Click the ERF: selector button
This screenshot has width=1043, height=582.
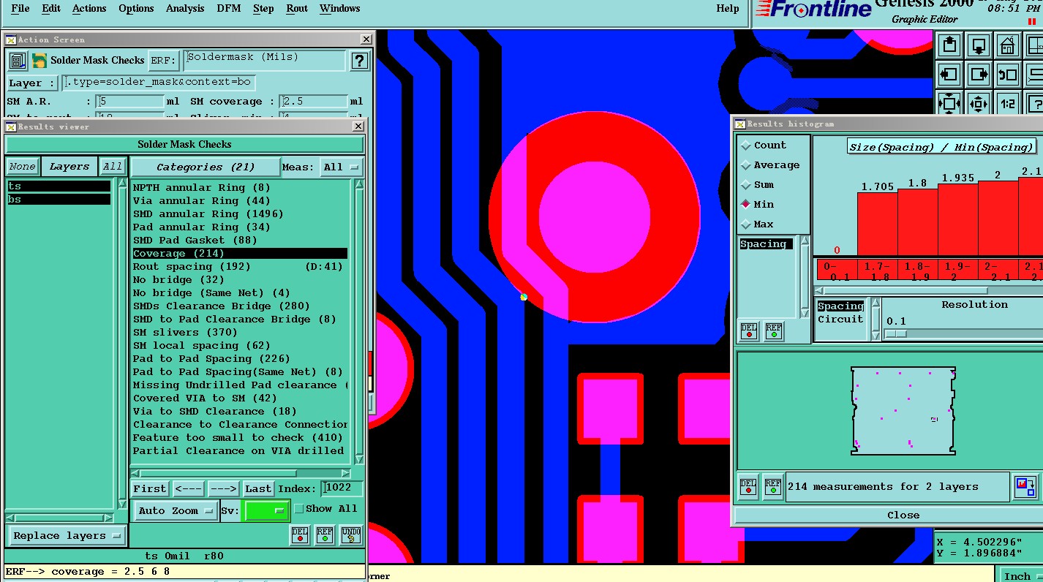coord(165,61)
